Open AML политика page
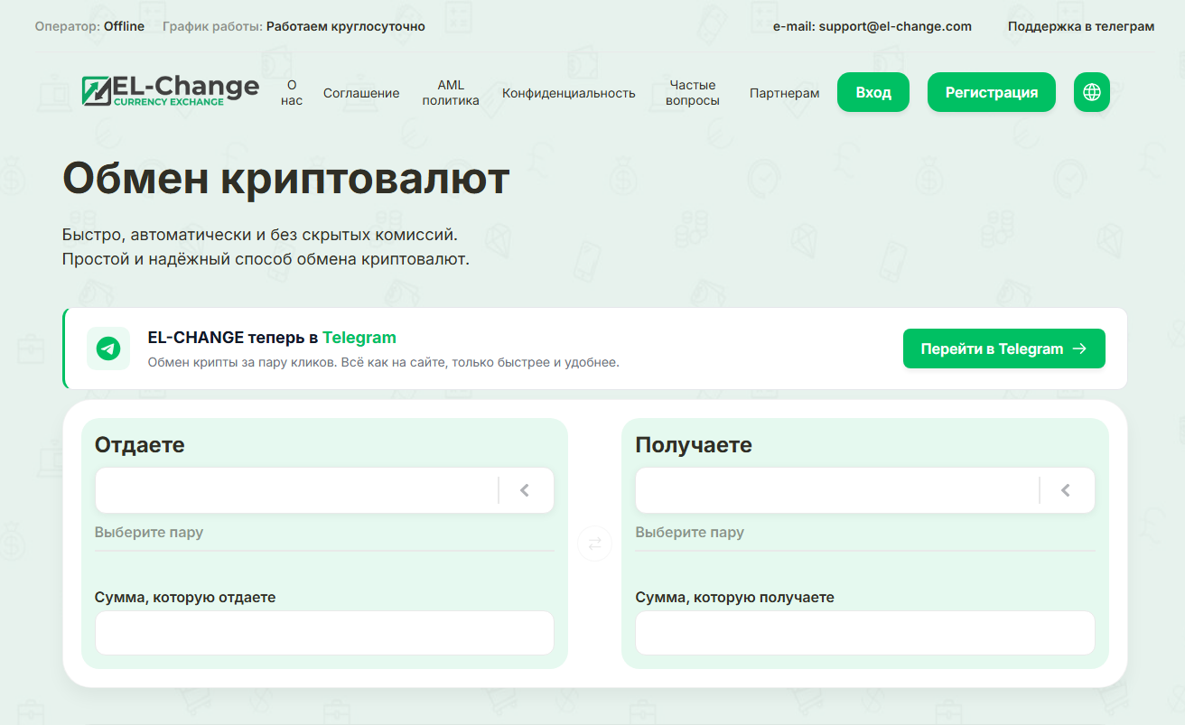This screenshot has width=1185, height=725. [451, 92]
